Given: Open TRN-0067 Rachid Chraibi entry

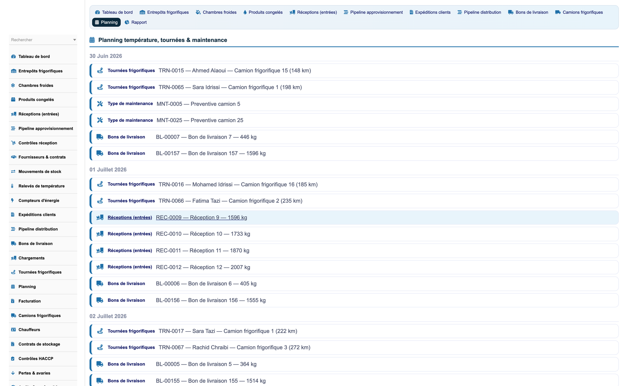Looking at the screenshot, I should click(x=354, y=347).
